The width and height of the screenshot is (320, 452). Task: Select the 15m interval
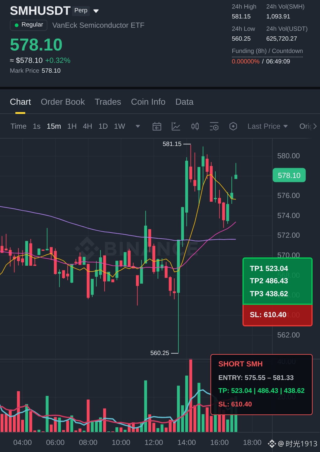54,126
